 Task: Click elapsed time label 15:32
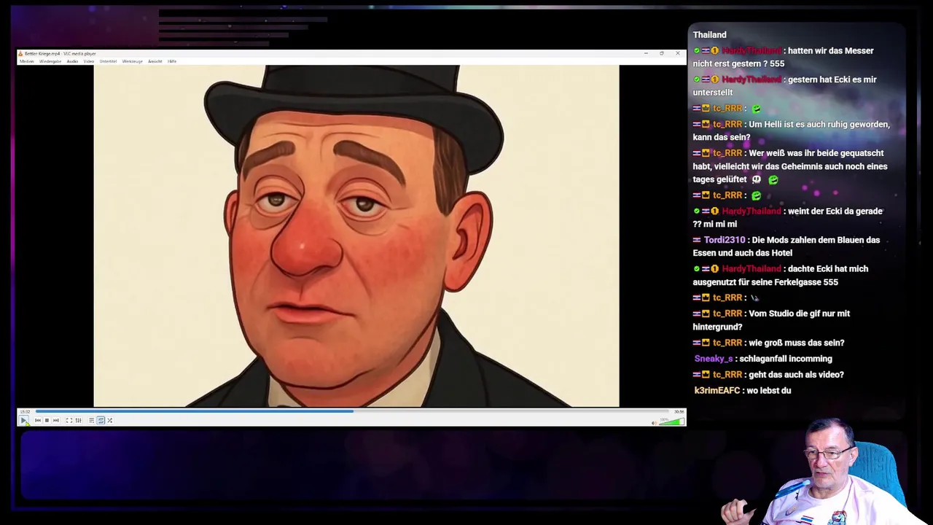coord(25,411)
